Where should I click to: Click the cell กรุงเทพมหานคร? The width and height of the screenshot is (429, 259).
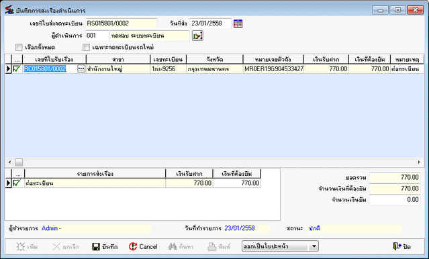[x=215, y=69]
